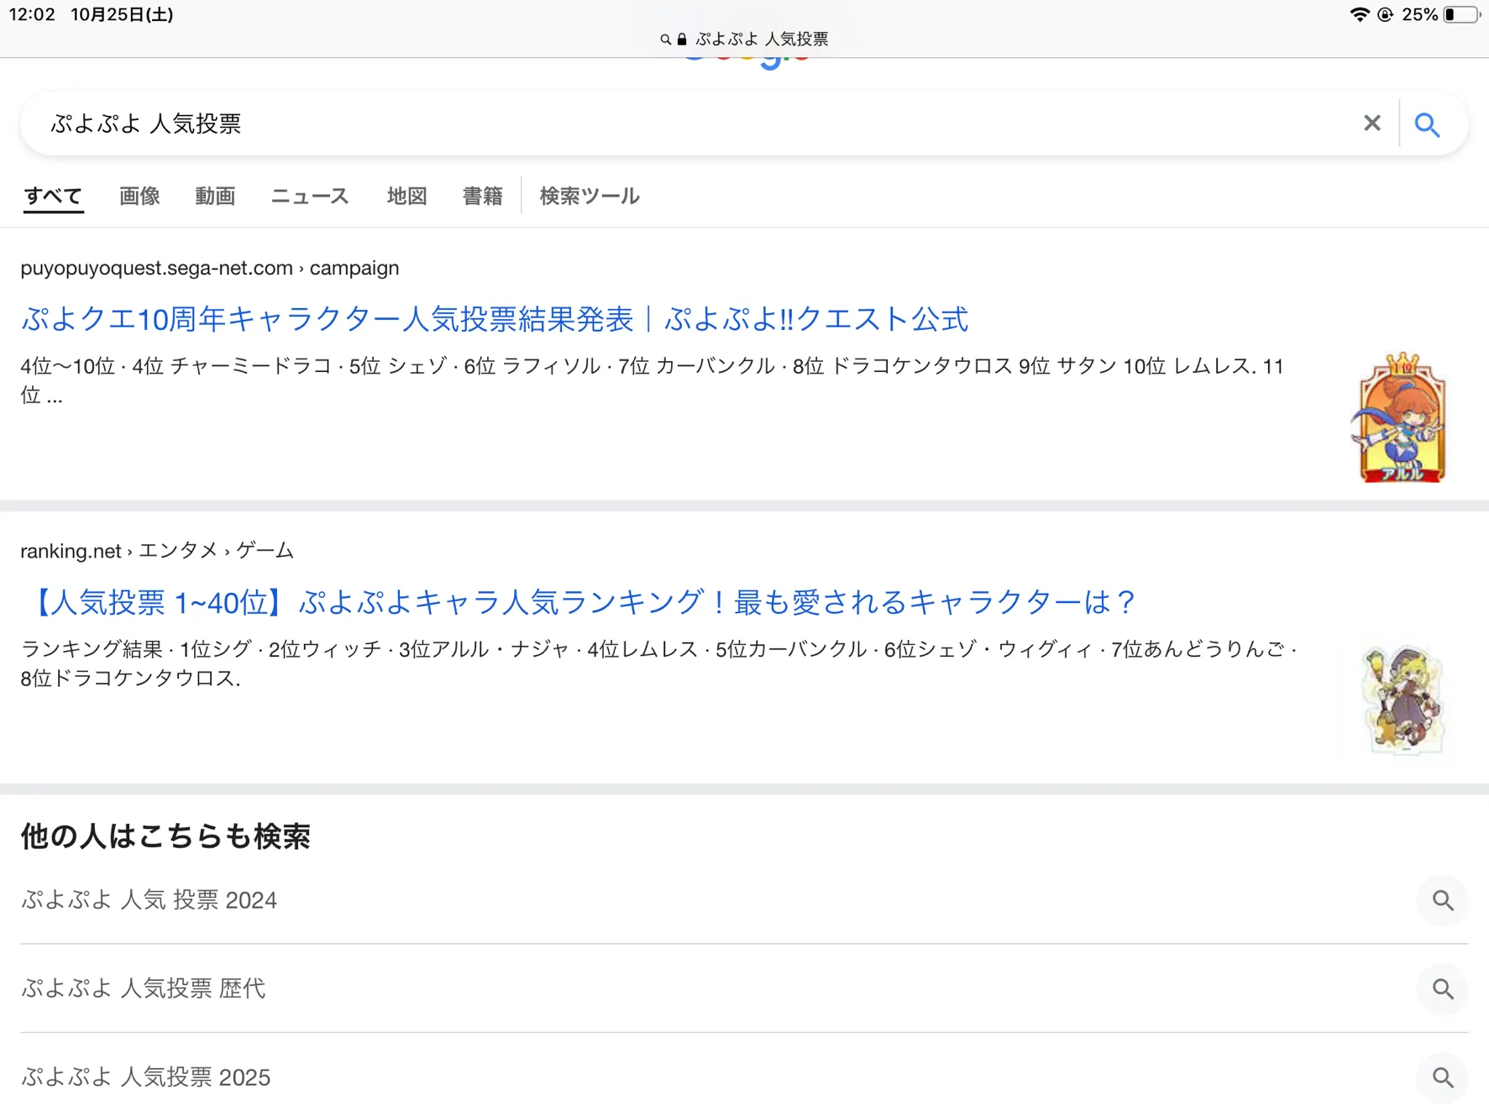Tap the ranking.net breadcrumb URL
This screenshot has height=1116, width=1489.
tap(157, 551)
